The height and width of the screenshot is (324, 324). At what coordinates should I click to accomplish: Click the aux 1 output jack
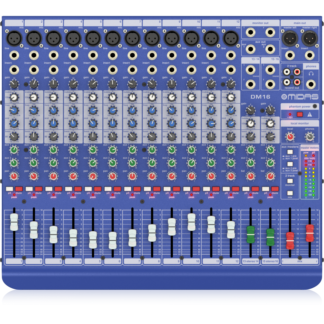(250, 49)
